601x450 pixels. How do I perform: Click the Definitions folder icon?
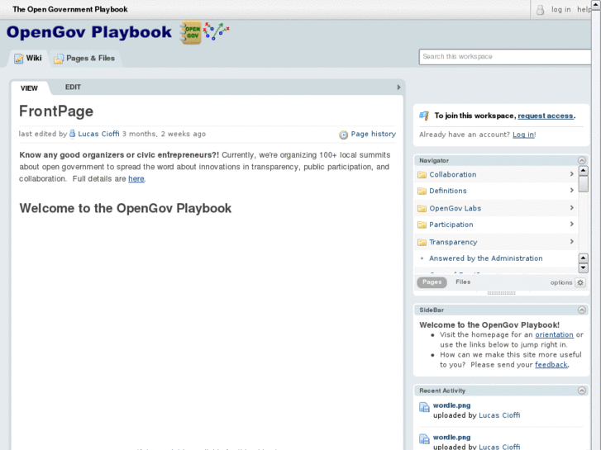pyautogui.click(x=422, y=191)
